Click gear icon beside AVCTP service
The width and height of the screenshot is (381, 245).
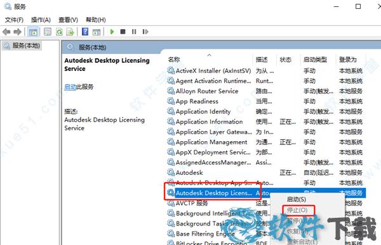click(171, 203)
